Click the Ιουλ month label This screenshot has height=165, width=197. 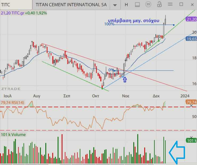pyautogui.click(x=8, y=96)
